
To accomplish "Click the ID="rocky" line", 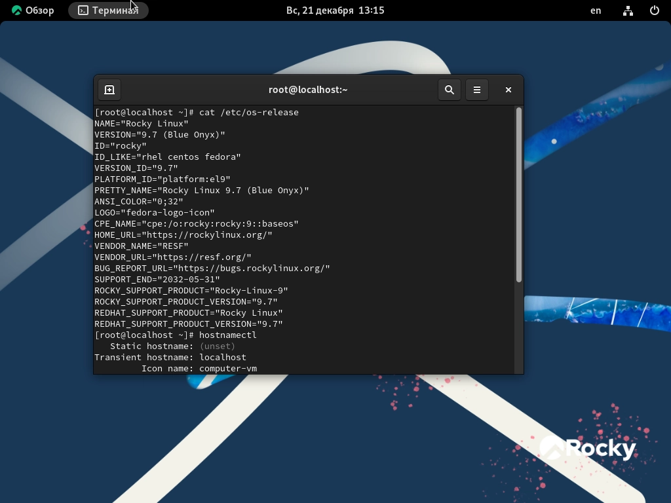I will 121,146.
